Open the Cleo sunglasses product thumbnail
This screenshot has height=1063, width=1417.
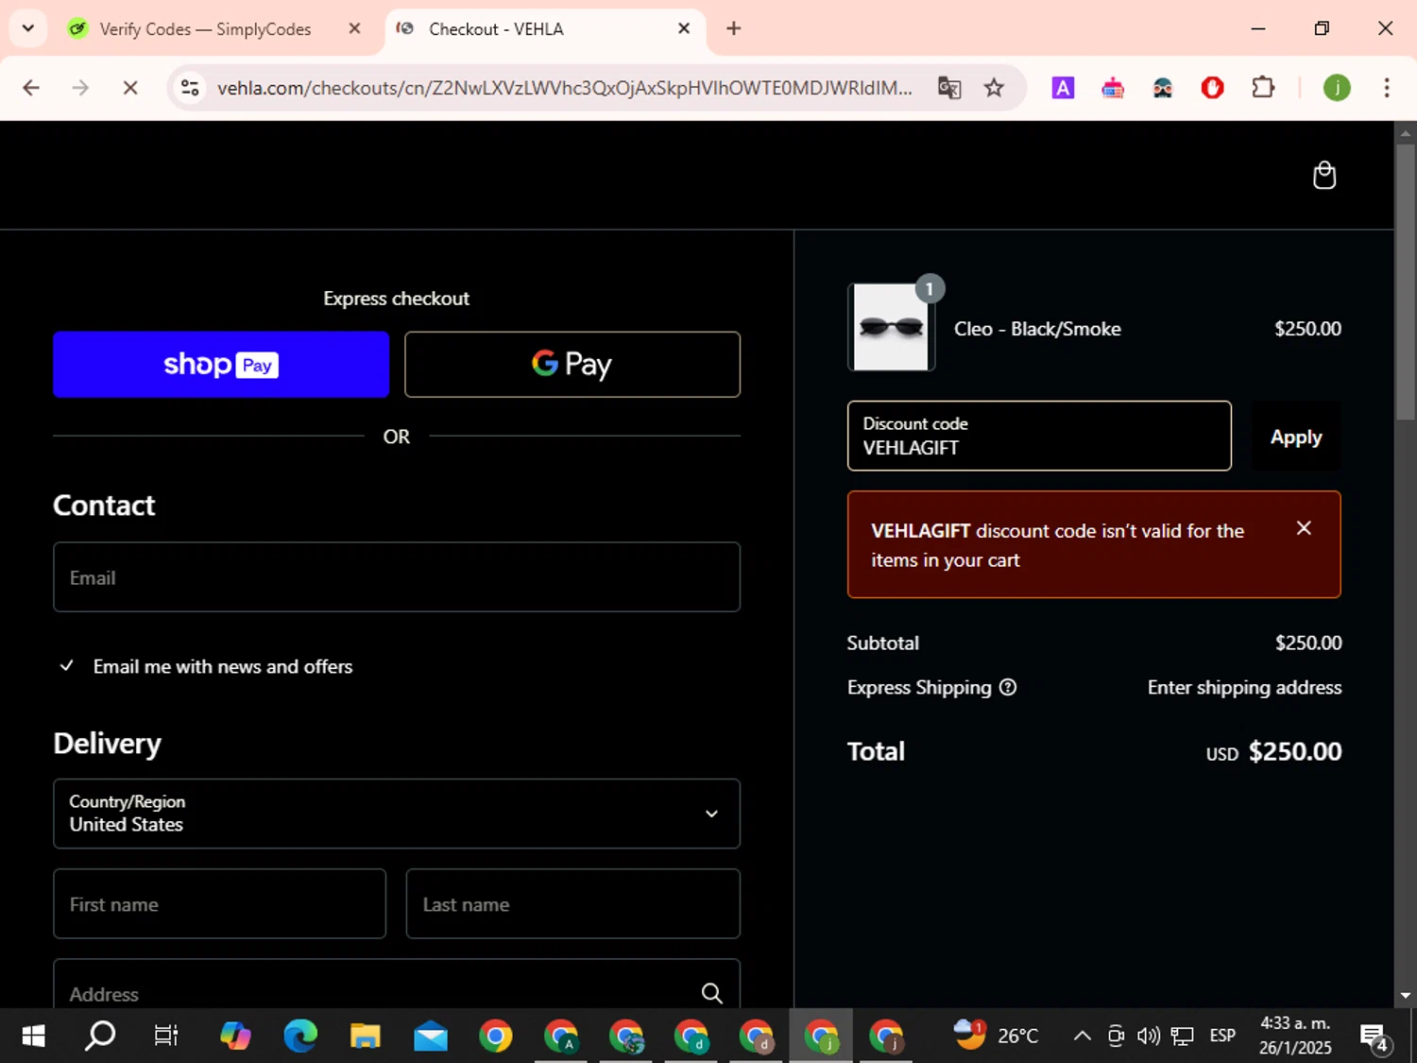[x=891, y=328]
